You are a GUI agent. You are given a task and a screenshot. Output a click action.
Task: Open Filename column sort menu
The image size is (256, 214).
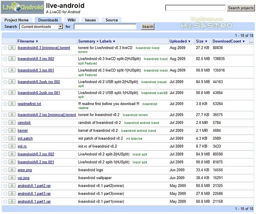[28, 41]
